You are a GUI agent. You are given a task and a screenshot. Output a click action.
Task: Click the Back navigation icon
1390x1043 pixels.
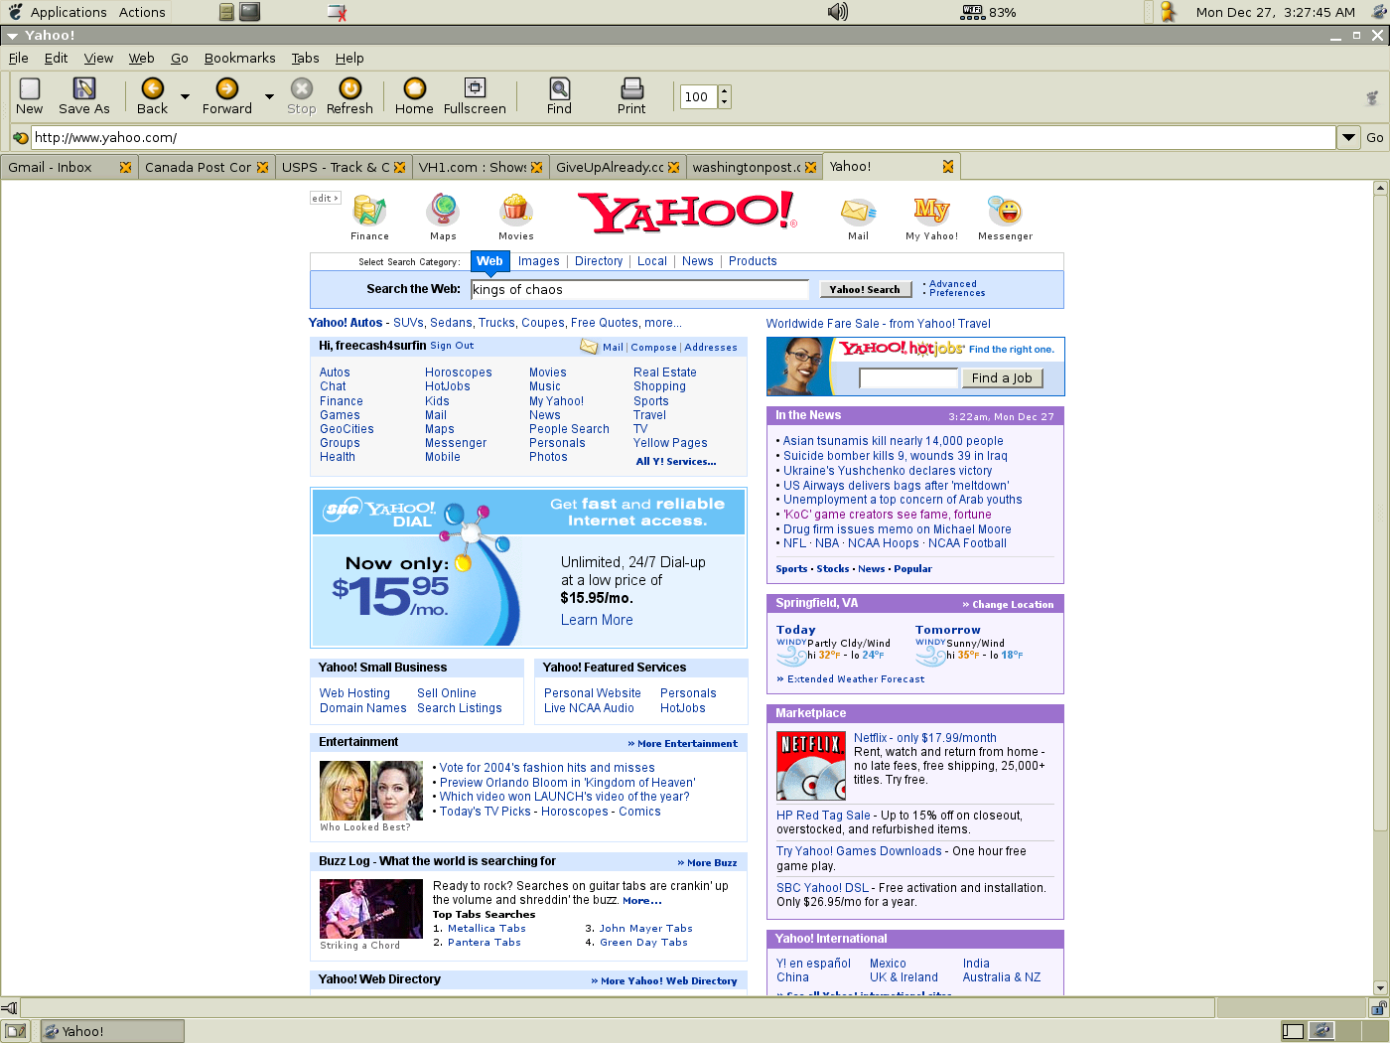coord(152,89)
